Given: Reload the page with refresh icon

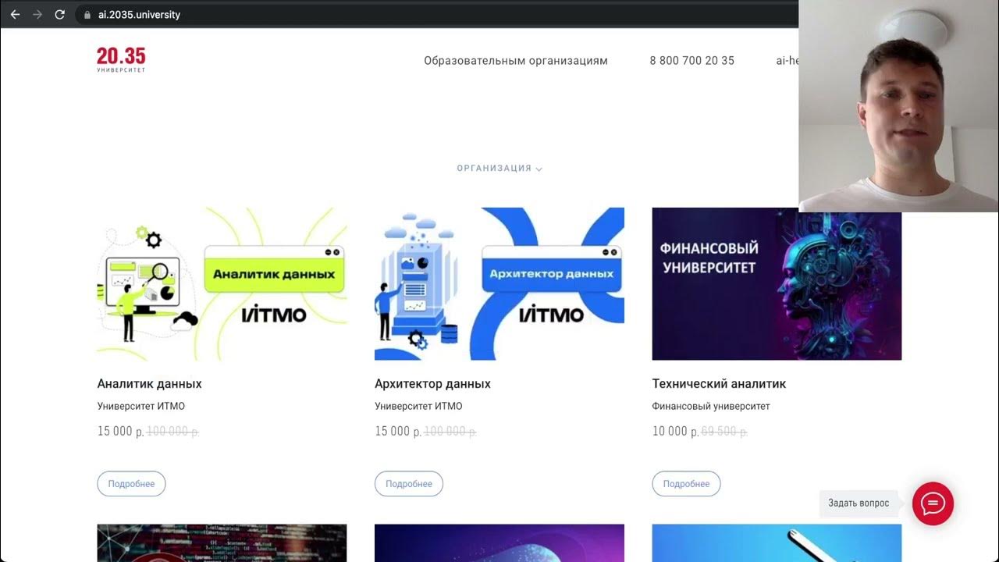Looking at the screenshot, I should pyautogui.click(x=60, y=15).
